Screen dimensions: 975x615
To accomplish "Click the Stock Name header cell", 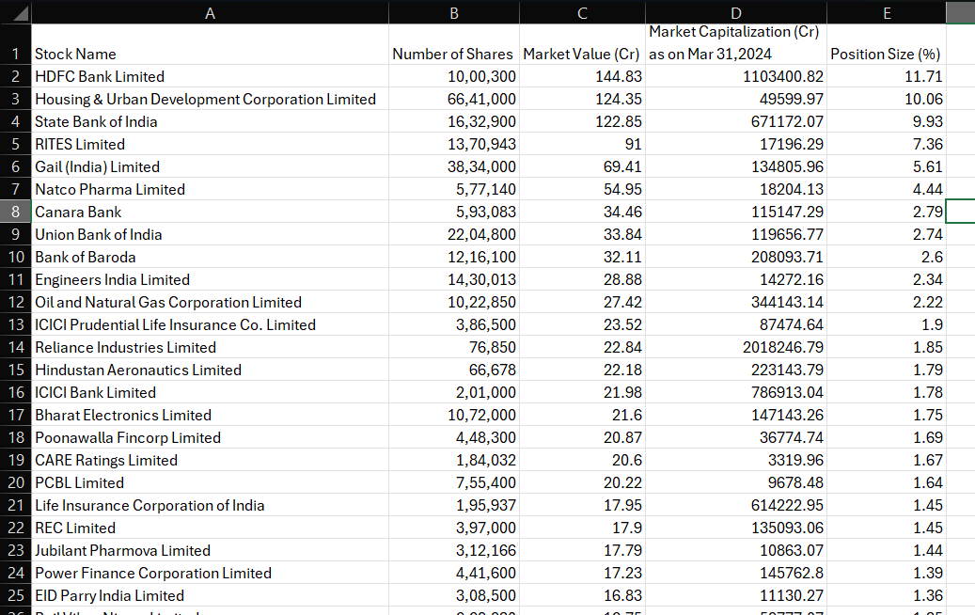I will pos(75,54).
